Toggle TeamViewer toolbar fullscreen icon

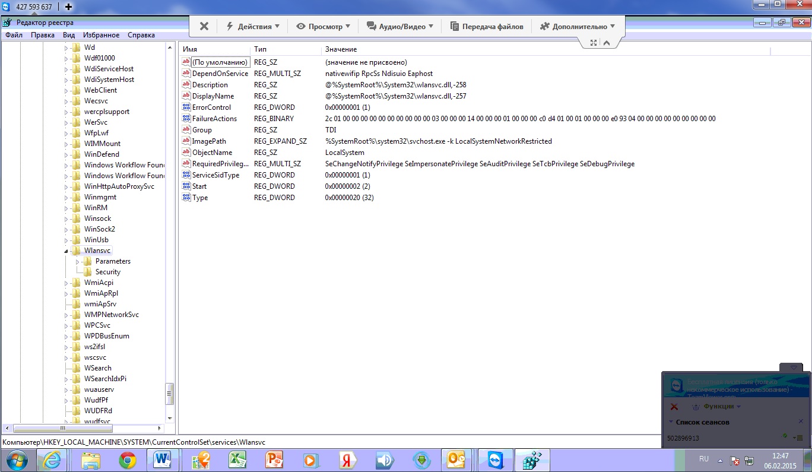click(593, 43)
